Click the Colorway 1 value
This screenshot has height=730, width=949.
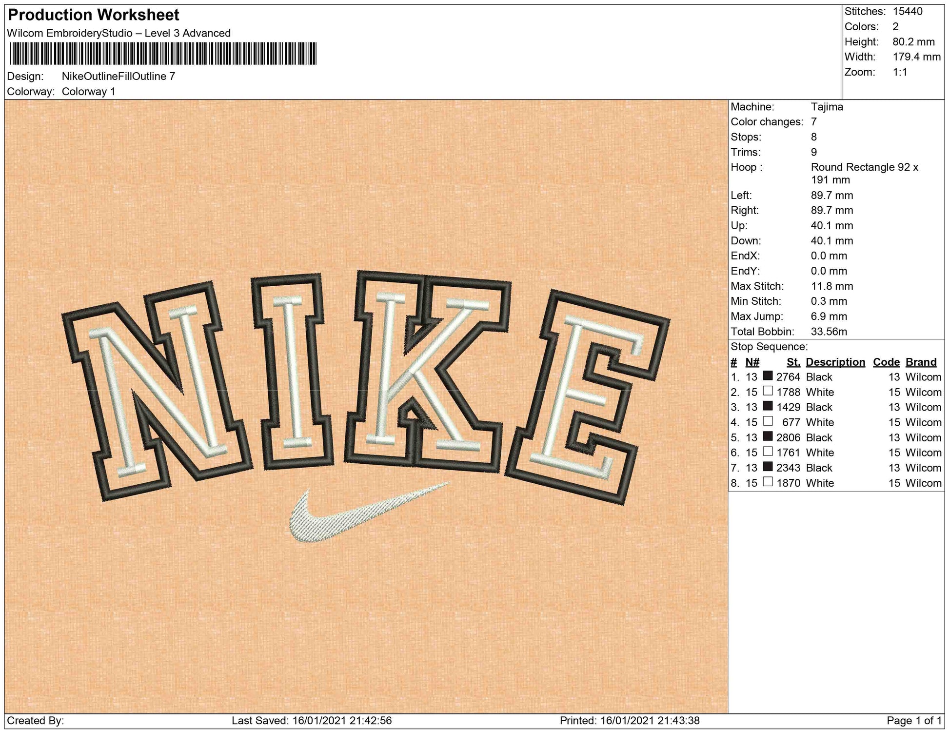pyautogui.click(x=88, y=92)
